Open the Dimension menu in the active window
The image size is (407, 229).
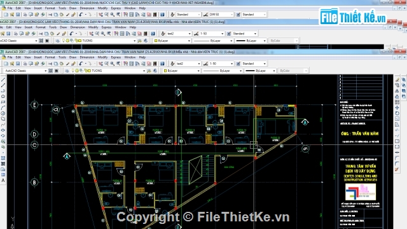[87, 57]
